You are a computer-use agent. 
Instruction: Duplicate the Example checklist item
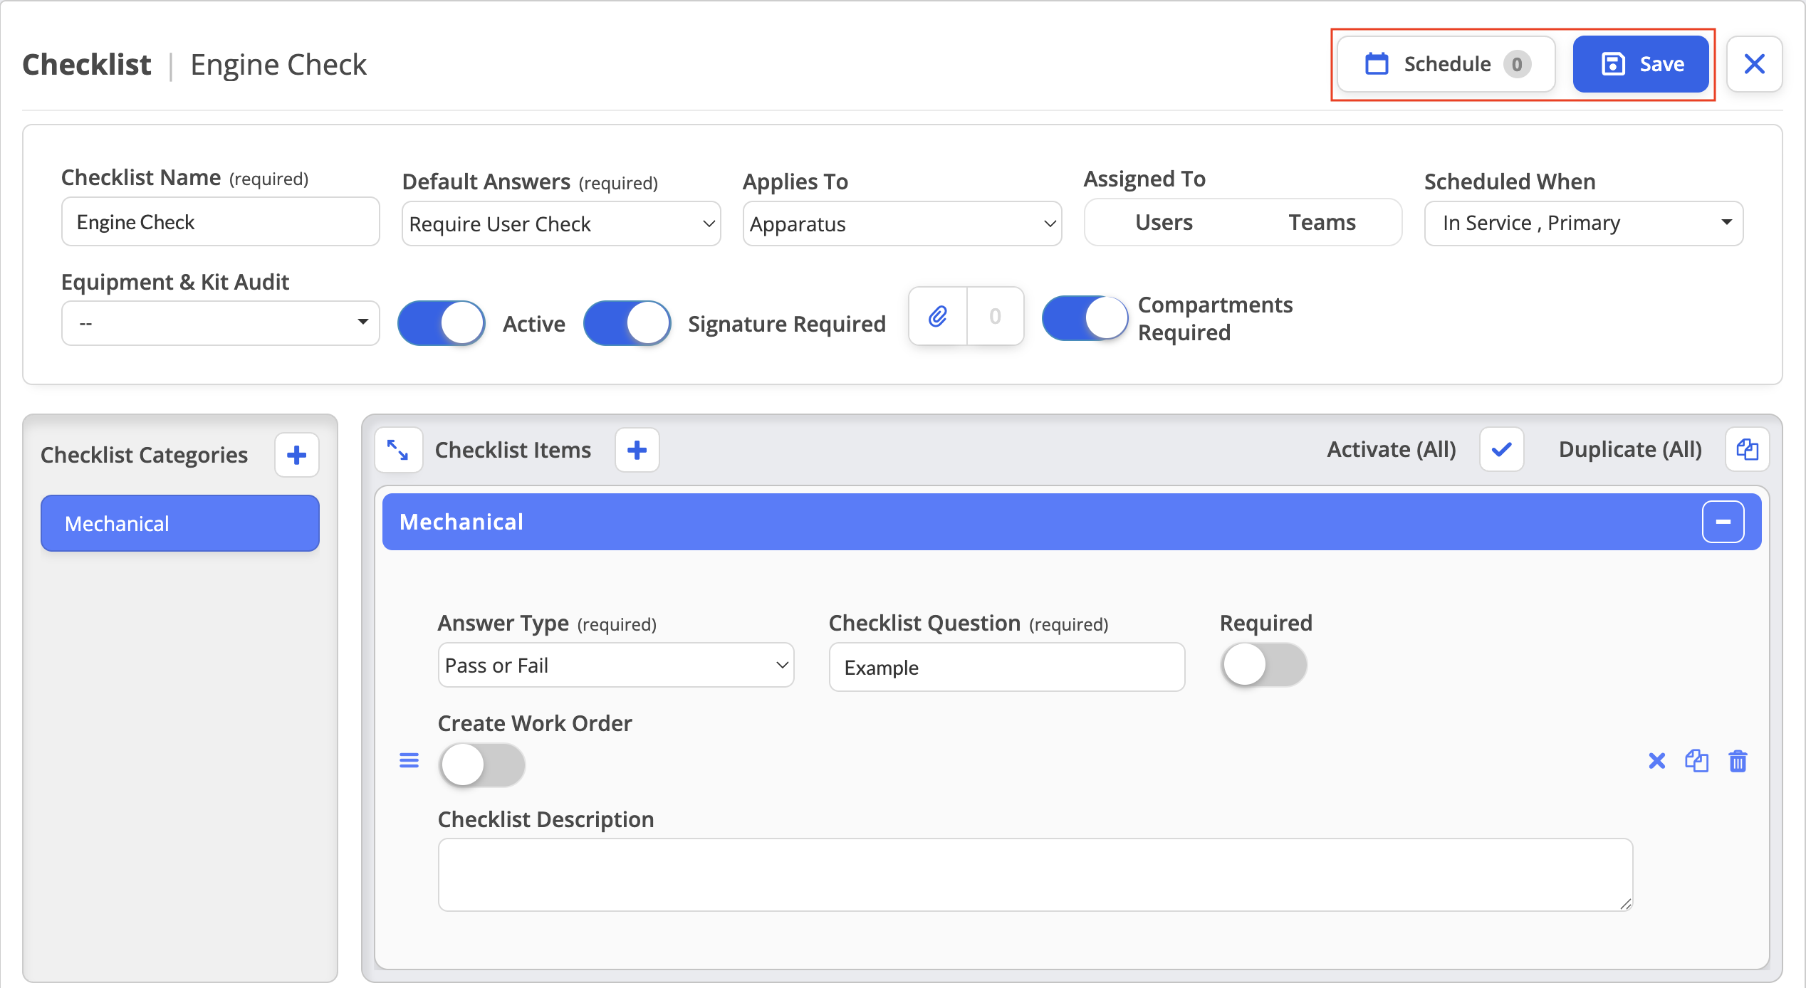point(1696,761)
